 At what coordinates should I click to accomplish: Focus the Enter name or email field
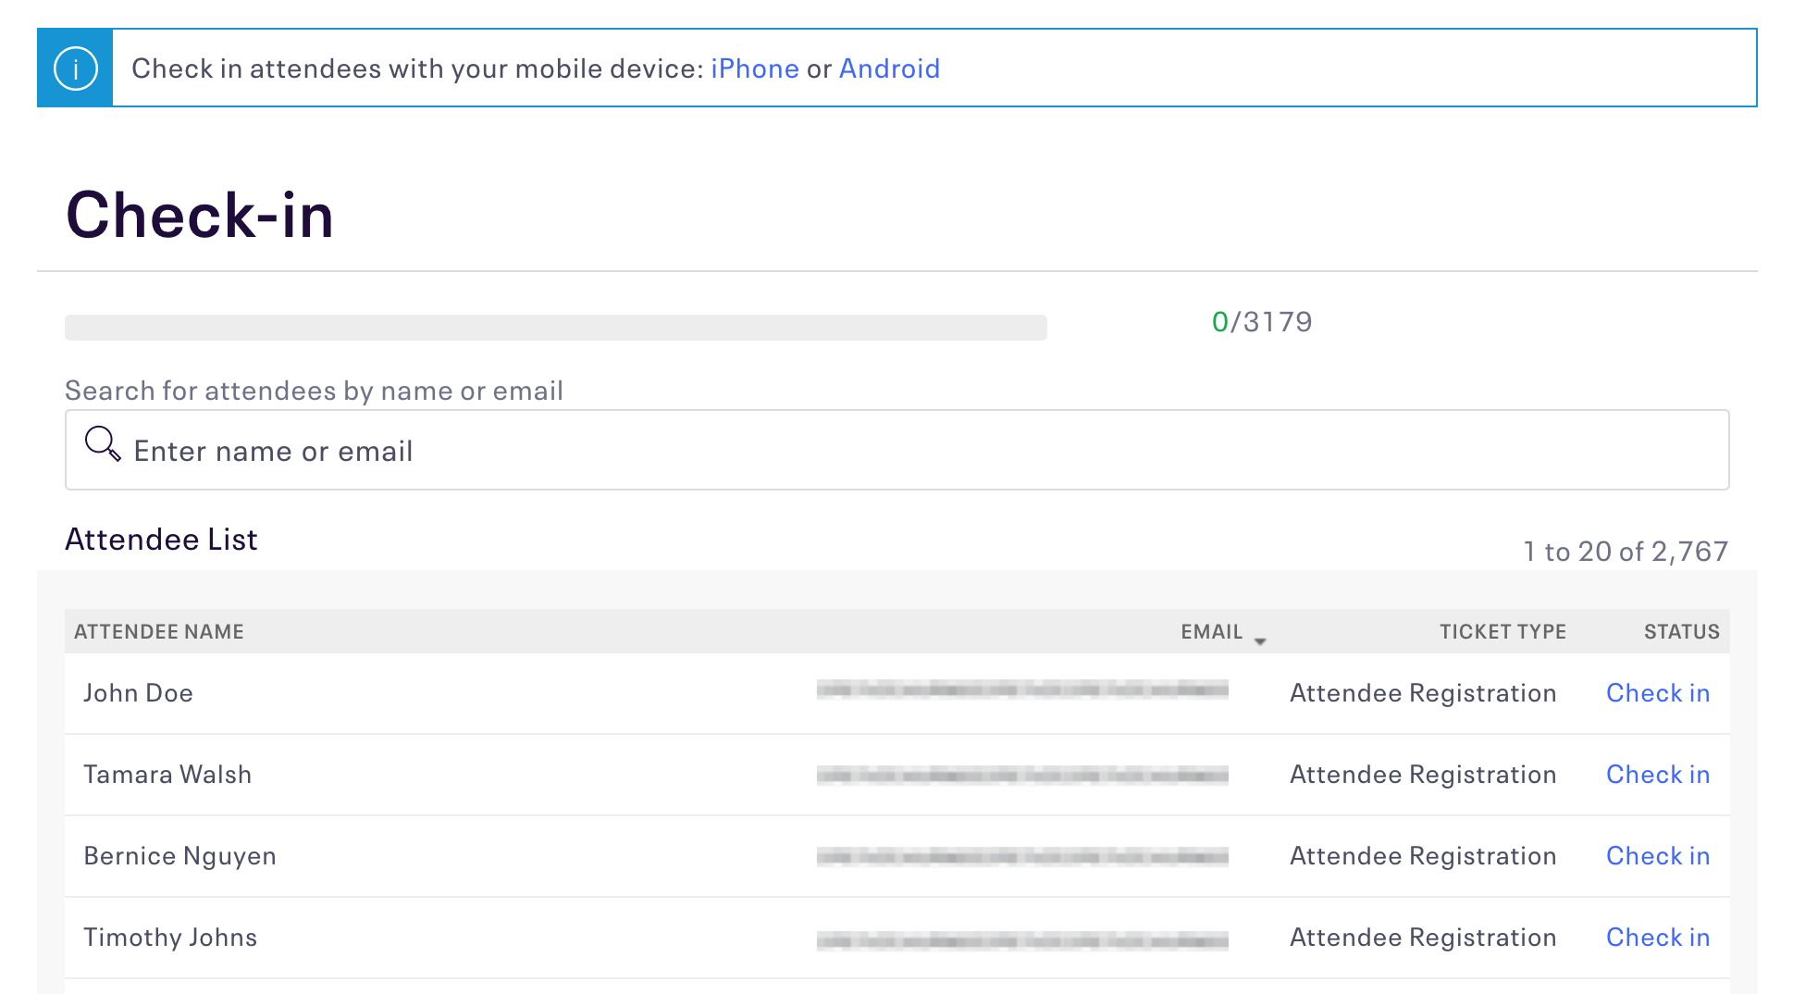[896, 450]
